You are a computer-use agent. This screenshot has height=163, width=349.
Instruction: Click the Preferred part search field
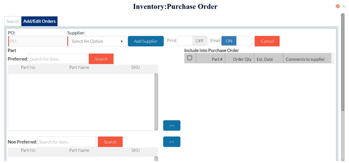tap(57, 59)
